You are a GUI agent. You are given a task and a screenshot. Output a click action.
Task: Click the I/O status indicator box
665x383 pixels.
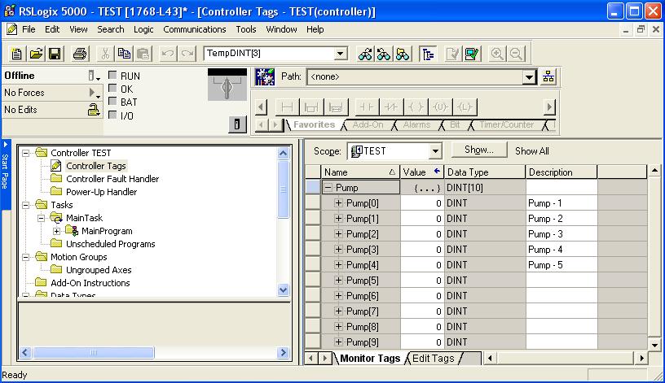point(112,115)
